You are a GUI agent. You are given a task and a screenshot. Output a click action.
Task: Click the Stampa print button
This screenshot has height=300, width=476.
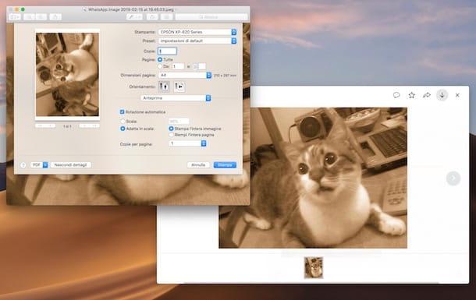pyautogui.click(x=225, y=165)
